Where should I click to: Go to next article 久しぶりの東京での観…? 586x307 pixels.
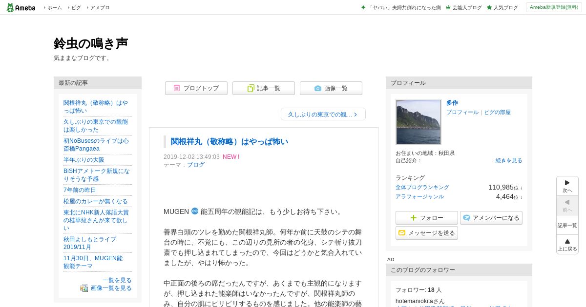(323, 114)
